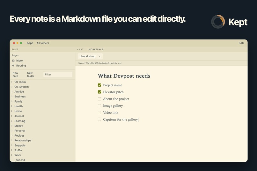The width and height of the screenshot is (257, 171).
Task: Click the Image gallery item text
Action: [x=113, y=106]
